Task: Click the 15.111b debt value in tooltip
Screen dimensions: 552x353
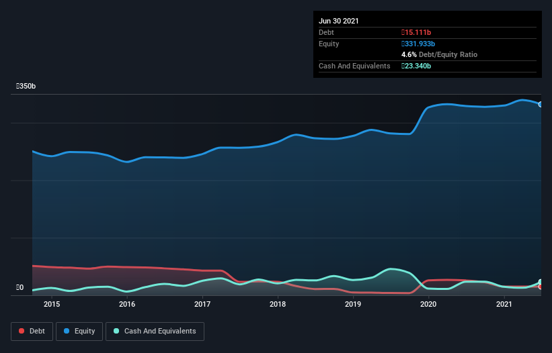Action: click(x=416, y=32)
